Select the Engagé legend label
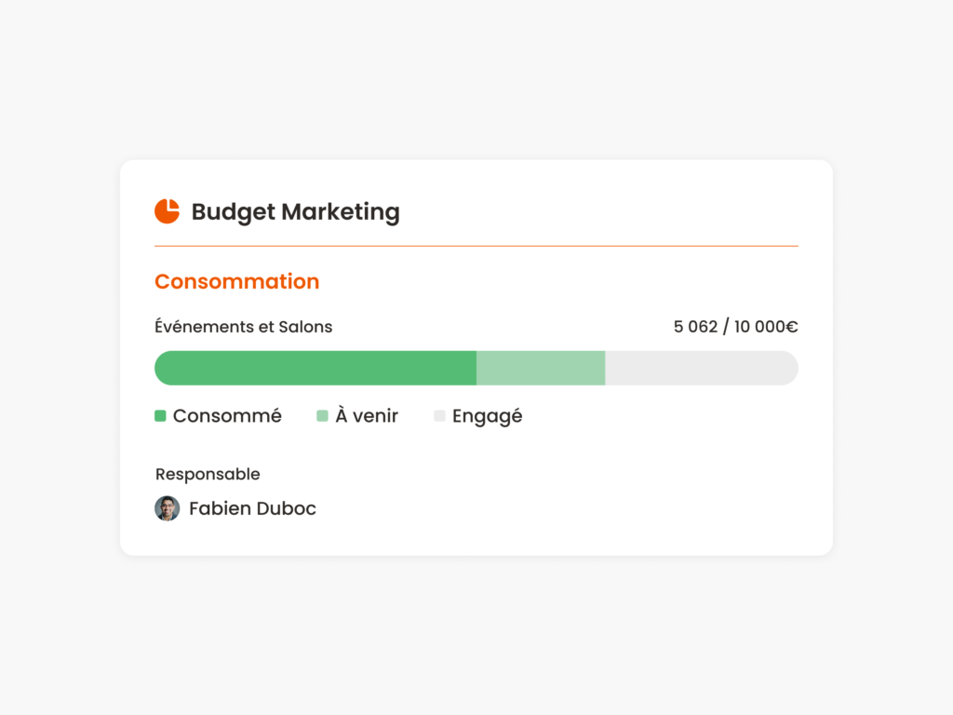953x715 pixels. [487, 416]
